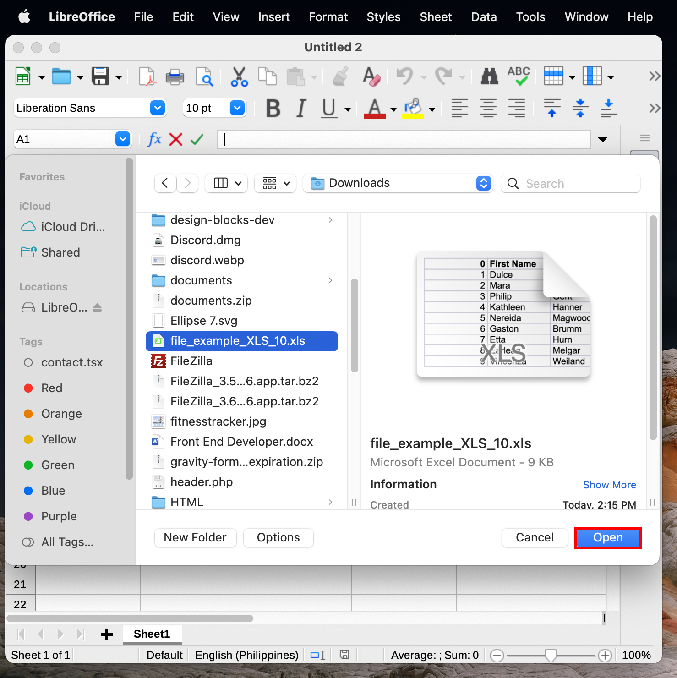Click the Print icon in toolbar
677x678 pixels.
pyautogui.click(x=175, y=77)
